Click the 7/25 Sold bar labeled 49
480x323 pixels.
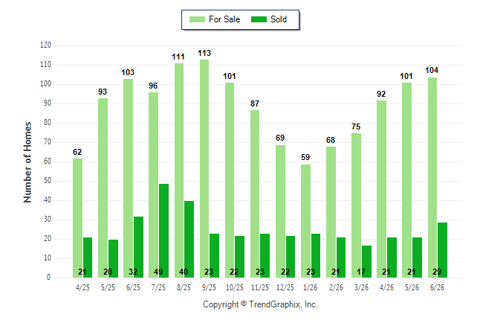coord(163,231)
